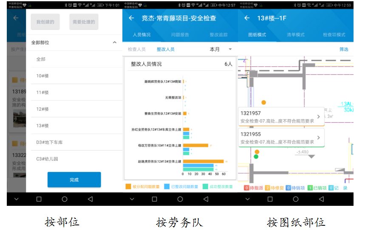Image resolution: width=365 pixels, height=230 pixels.
Task: Choose C3#幼儿园 in the location list
Action: 76,159
